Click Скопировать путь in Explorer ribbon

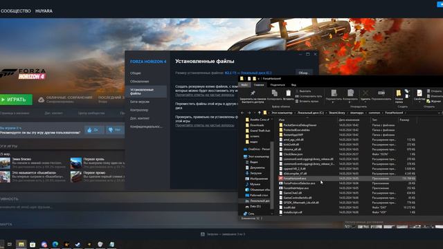click(309, 96)
